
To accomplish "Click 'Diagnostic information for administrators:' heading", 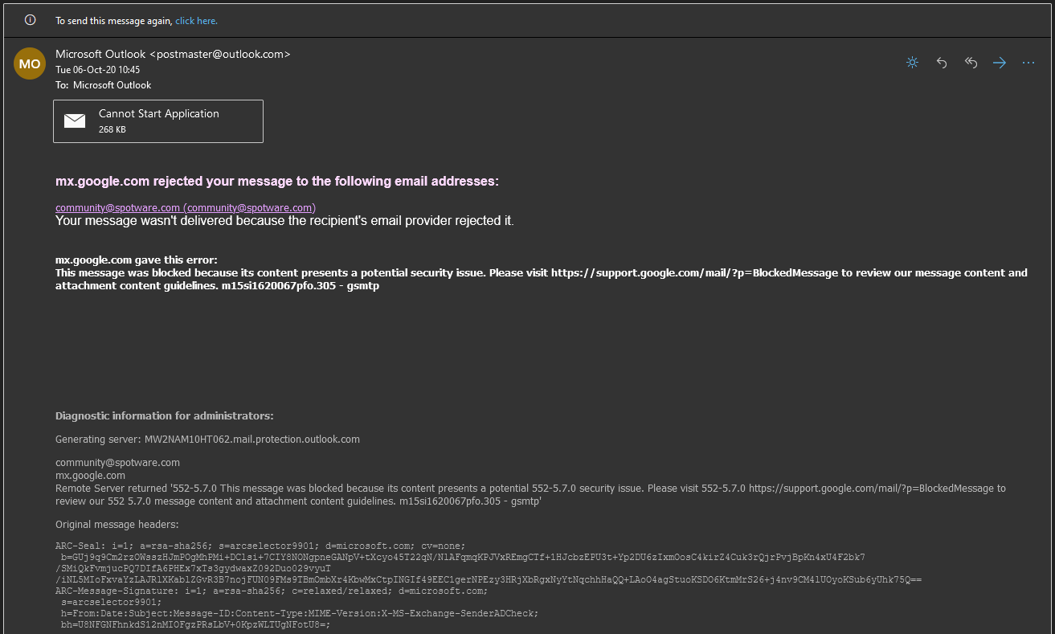I will point(165,415).
